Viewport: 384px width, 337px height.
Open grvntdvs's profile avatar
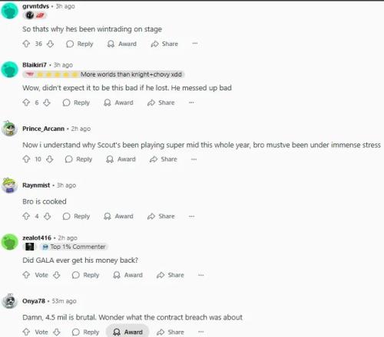click(x=10, y=11)
